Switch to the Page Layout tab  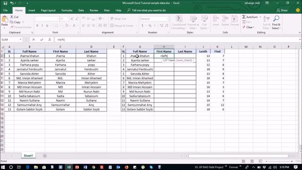(x=48, y=10)
